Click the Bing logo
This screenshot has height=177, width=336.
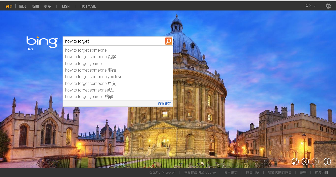tap(43, 42)
